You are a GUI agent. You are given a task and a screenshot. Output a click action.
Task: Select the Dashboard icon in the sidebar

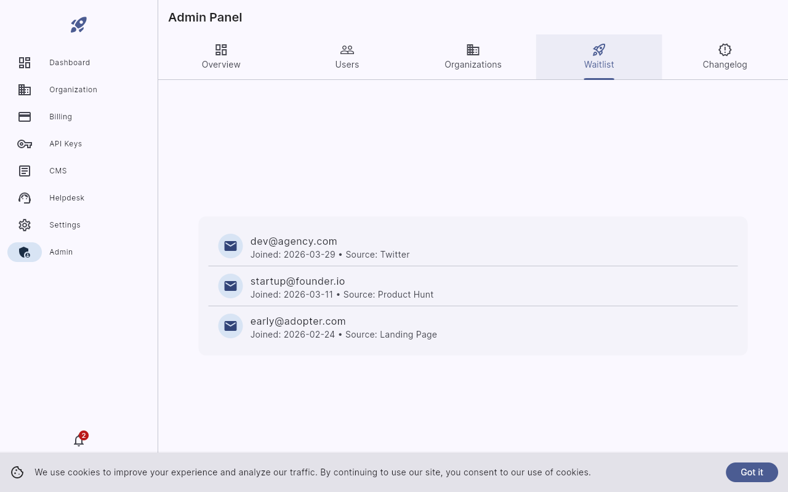pyautogui.click(x=25, y=63)
